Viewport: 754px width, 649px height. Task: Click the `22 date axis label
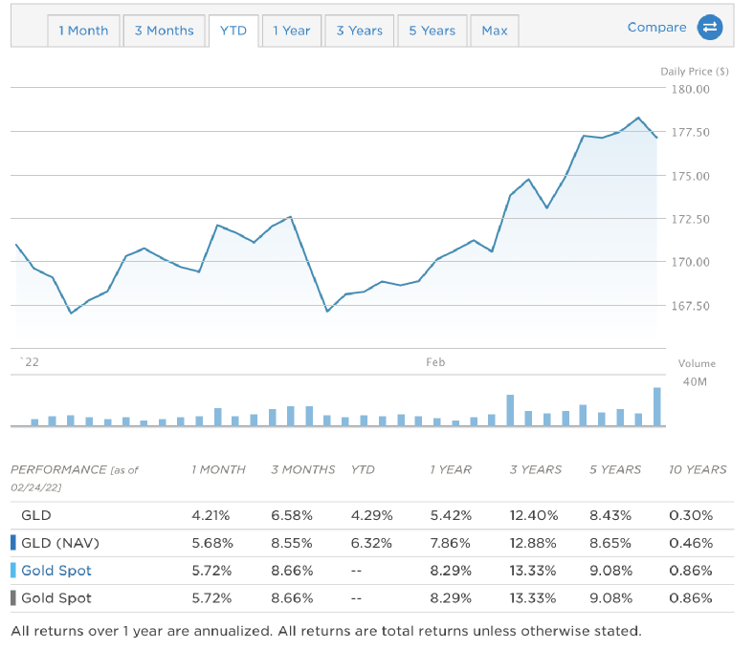pyautogui.click(x=30, y=362)
